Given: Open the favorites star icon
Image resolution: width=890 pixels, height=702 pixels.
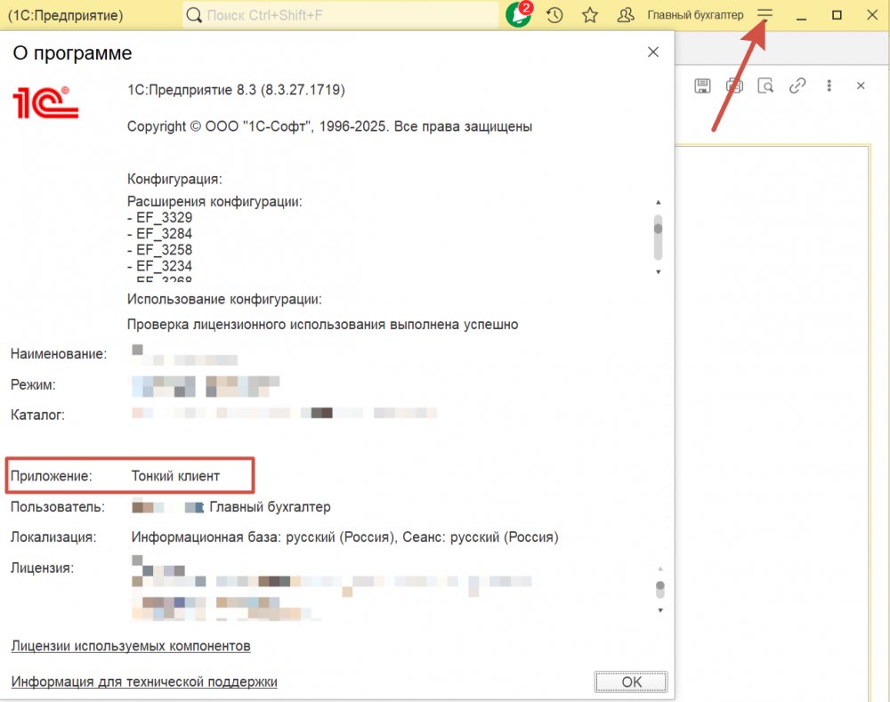Looking at the screenshot, I should [x=590, y=15].
